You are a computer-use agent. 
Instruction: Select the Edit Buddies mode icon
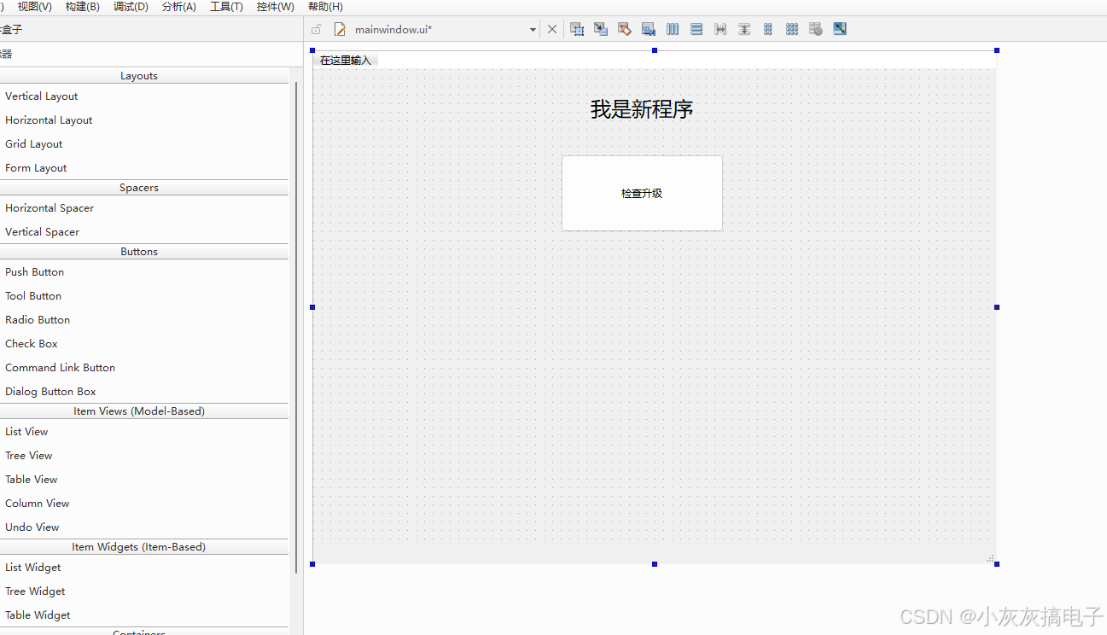pos(624,28)
